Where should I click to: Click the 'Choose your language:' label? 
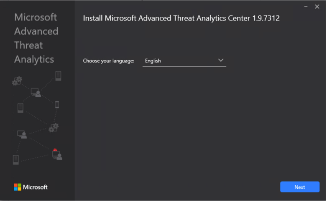pos(109,61)
